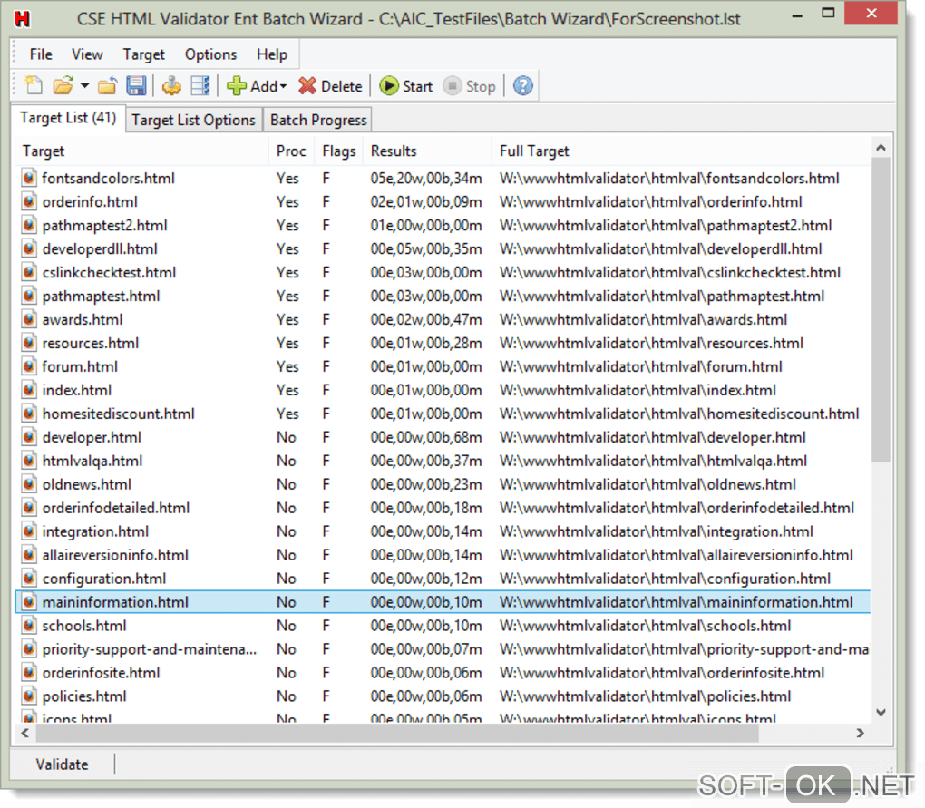Select the priority-support-and-maintena... target

coord(150,649)
